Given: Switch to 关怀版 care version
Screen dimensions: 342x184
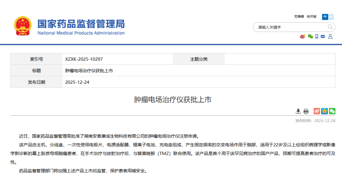Looking at the screenshot, I should pyautogui.click(x=311, y=16).
